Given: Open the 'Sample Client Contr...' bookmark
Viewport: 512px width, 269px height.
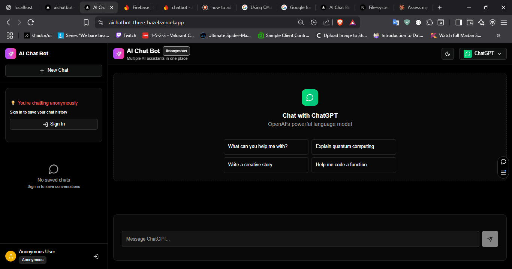Looking at the screenshot, I should (283, 35).
